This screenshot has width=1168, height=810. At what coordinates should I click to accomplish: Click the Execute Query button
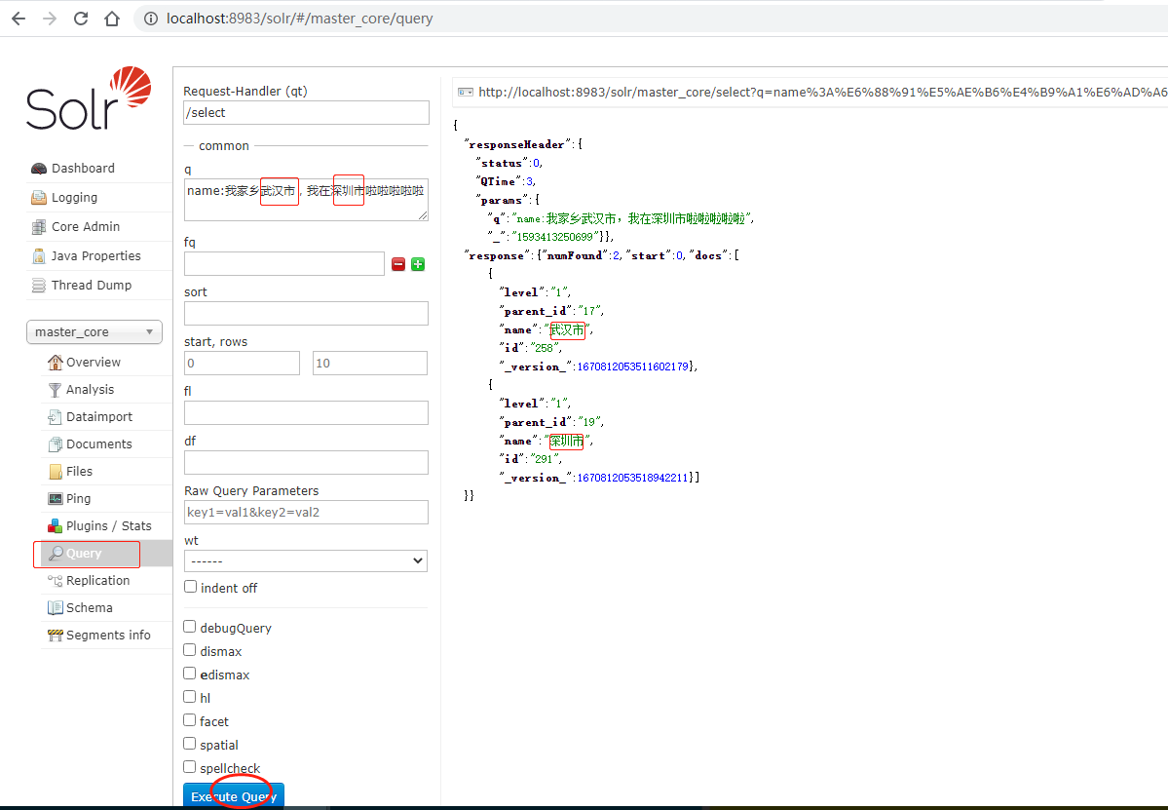(x=234, y=796)
